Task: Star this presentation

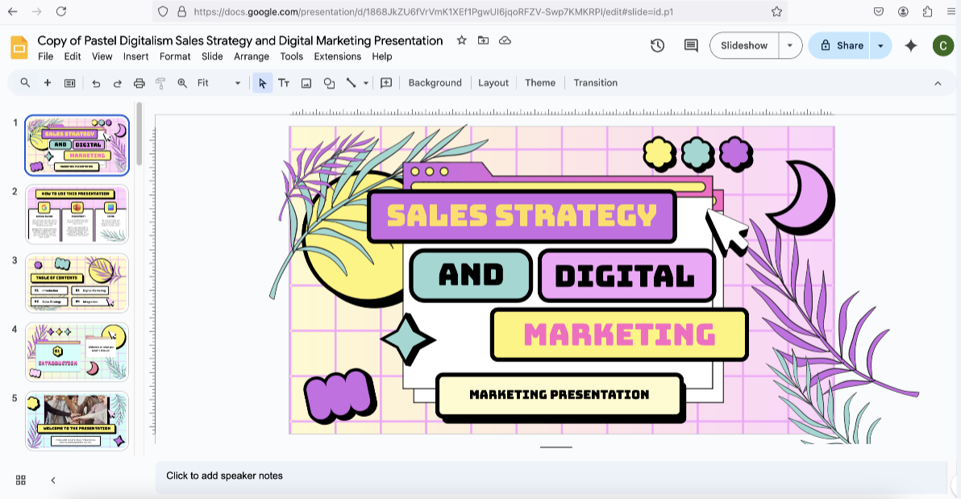Action: click(461, 40)
